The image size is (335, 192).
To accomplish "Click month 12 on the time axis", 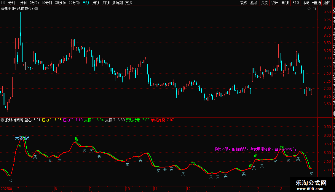I will pyautogui.click(x=188, y=188).
